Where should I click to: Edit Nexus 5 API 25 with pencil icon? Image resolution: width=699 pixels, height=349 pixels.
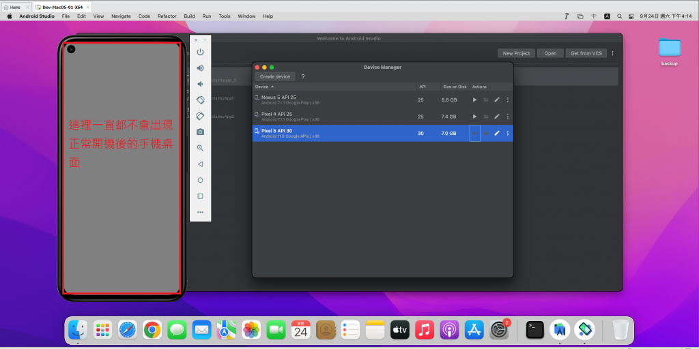click(497, 100)
